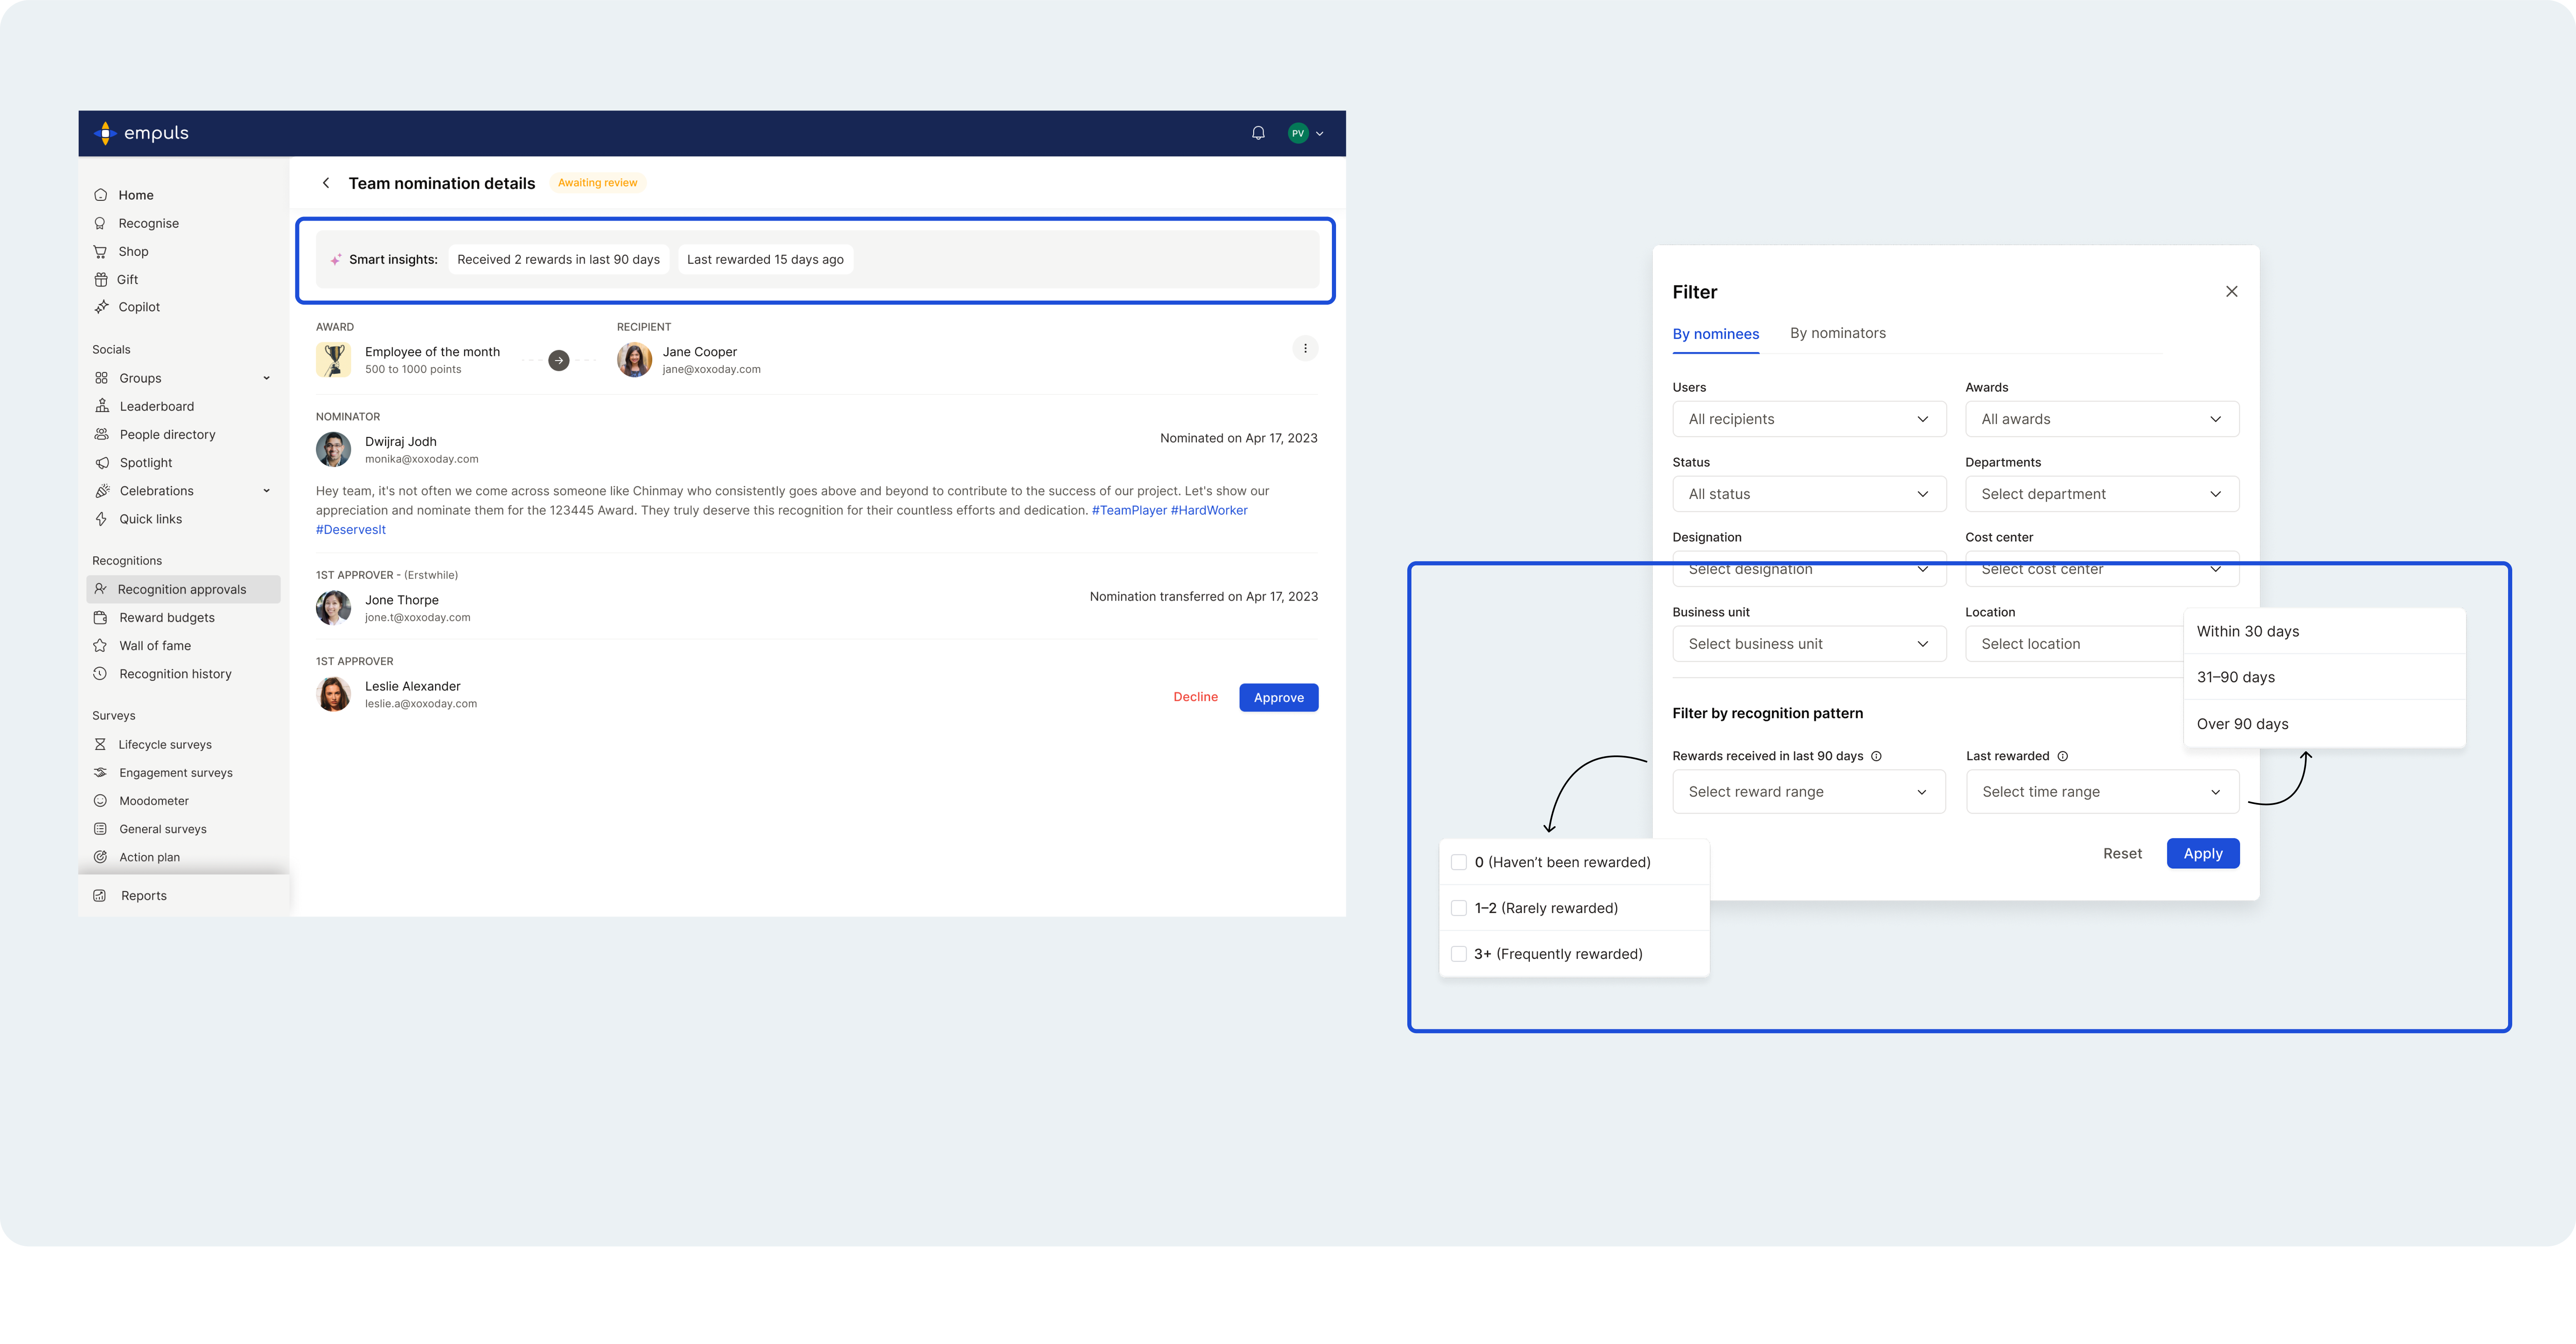The width and height of the screenshot is (2576, 1344).
Task: Apply the filter settings
Action: pyautogui.click(x=2203, y=854)
